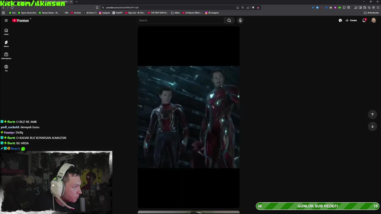Click the YouTube search magnifier button

coord(229,20)
